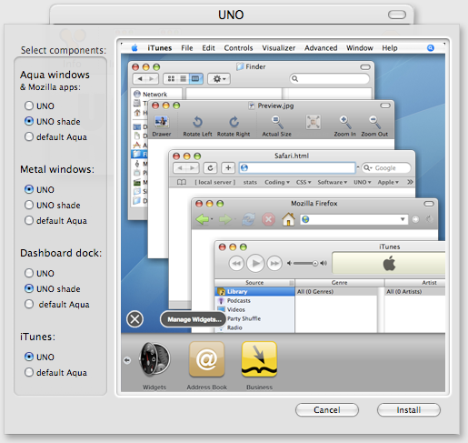Click the Finder search field
The height and width of the screenshot is (443, 468).
point(330,79)
